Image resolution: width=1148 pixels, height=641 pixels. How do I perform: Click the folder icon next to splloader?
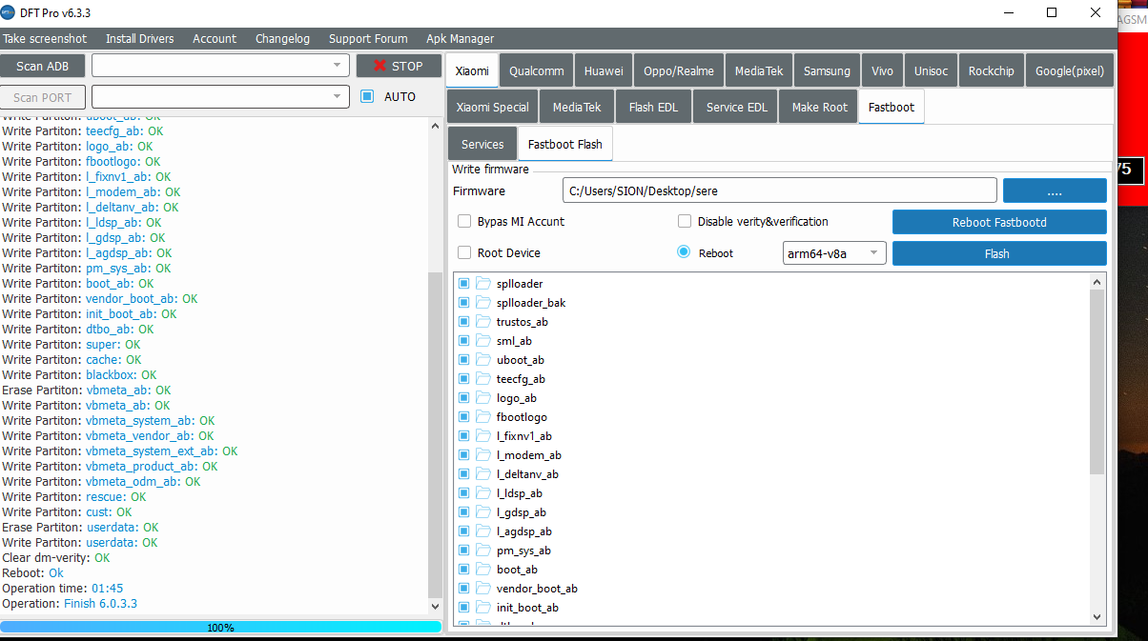coord(482,284)
